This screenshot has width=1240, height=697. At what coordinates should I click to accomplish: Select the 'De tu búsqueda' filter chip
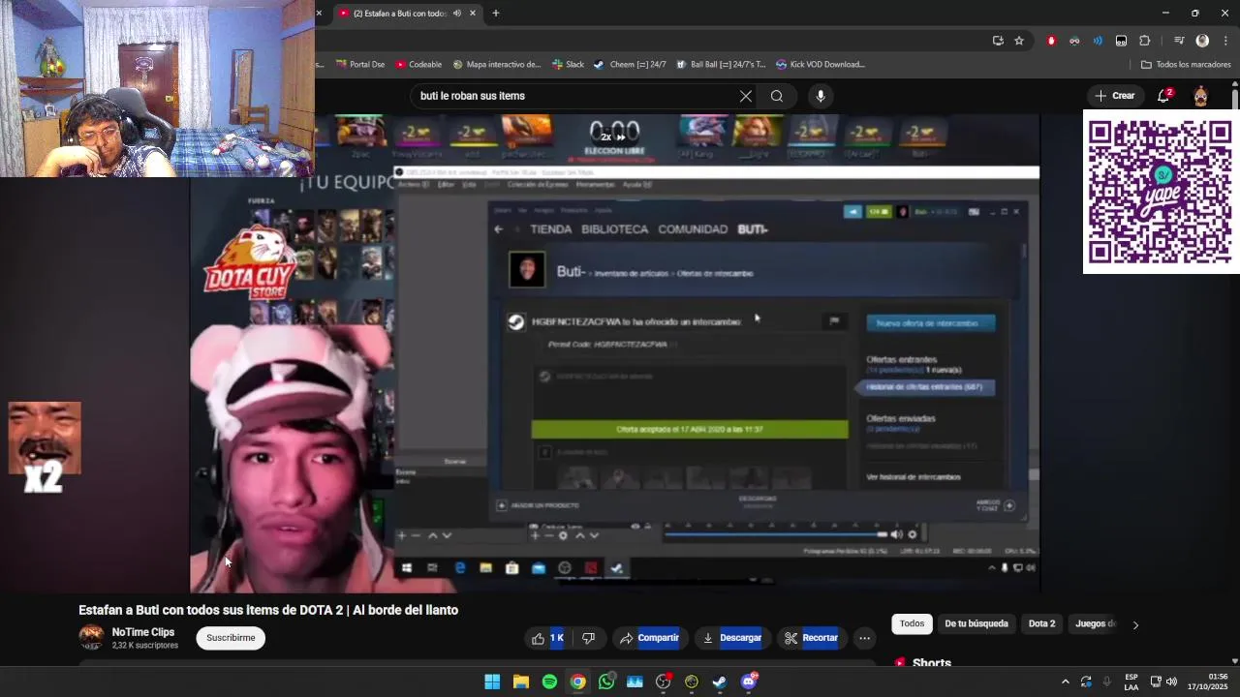976,623
